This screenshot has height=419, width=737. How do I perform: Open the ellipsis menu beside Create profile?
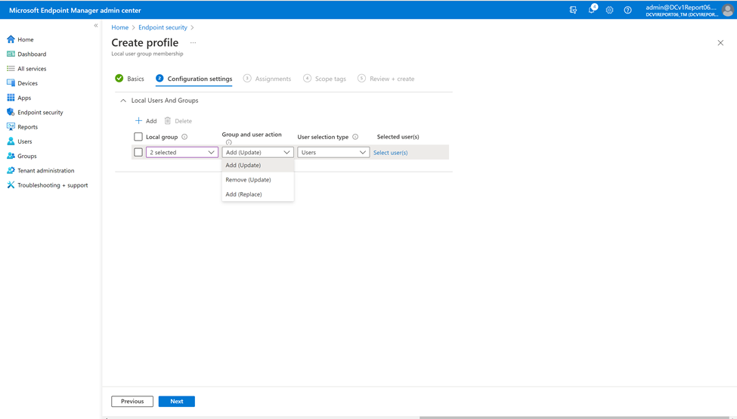pos(194,43)
